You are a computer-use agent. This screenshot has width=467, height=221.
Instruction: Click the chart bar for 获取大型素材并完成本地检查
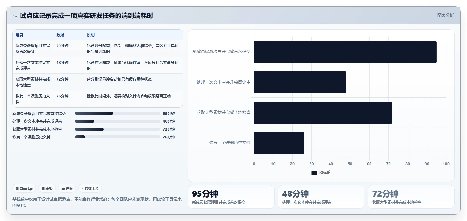[x=323, y=113]
